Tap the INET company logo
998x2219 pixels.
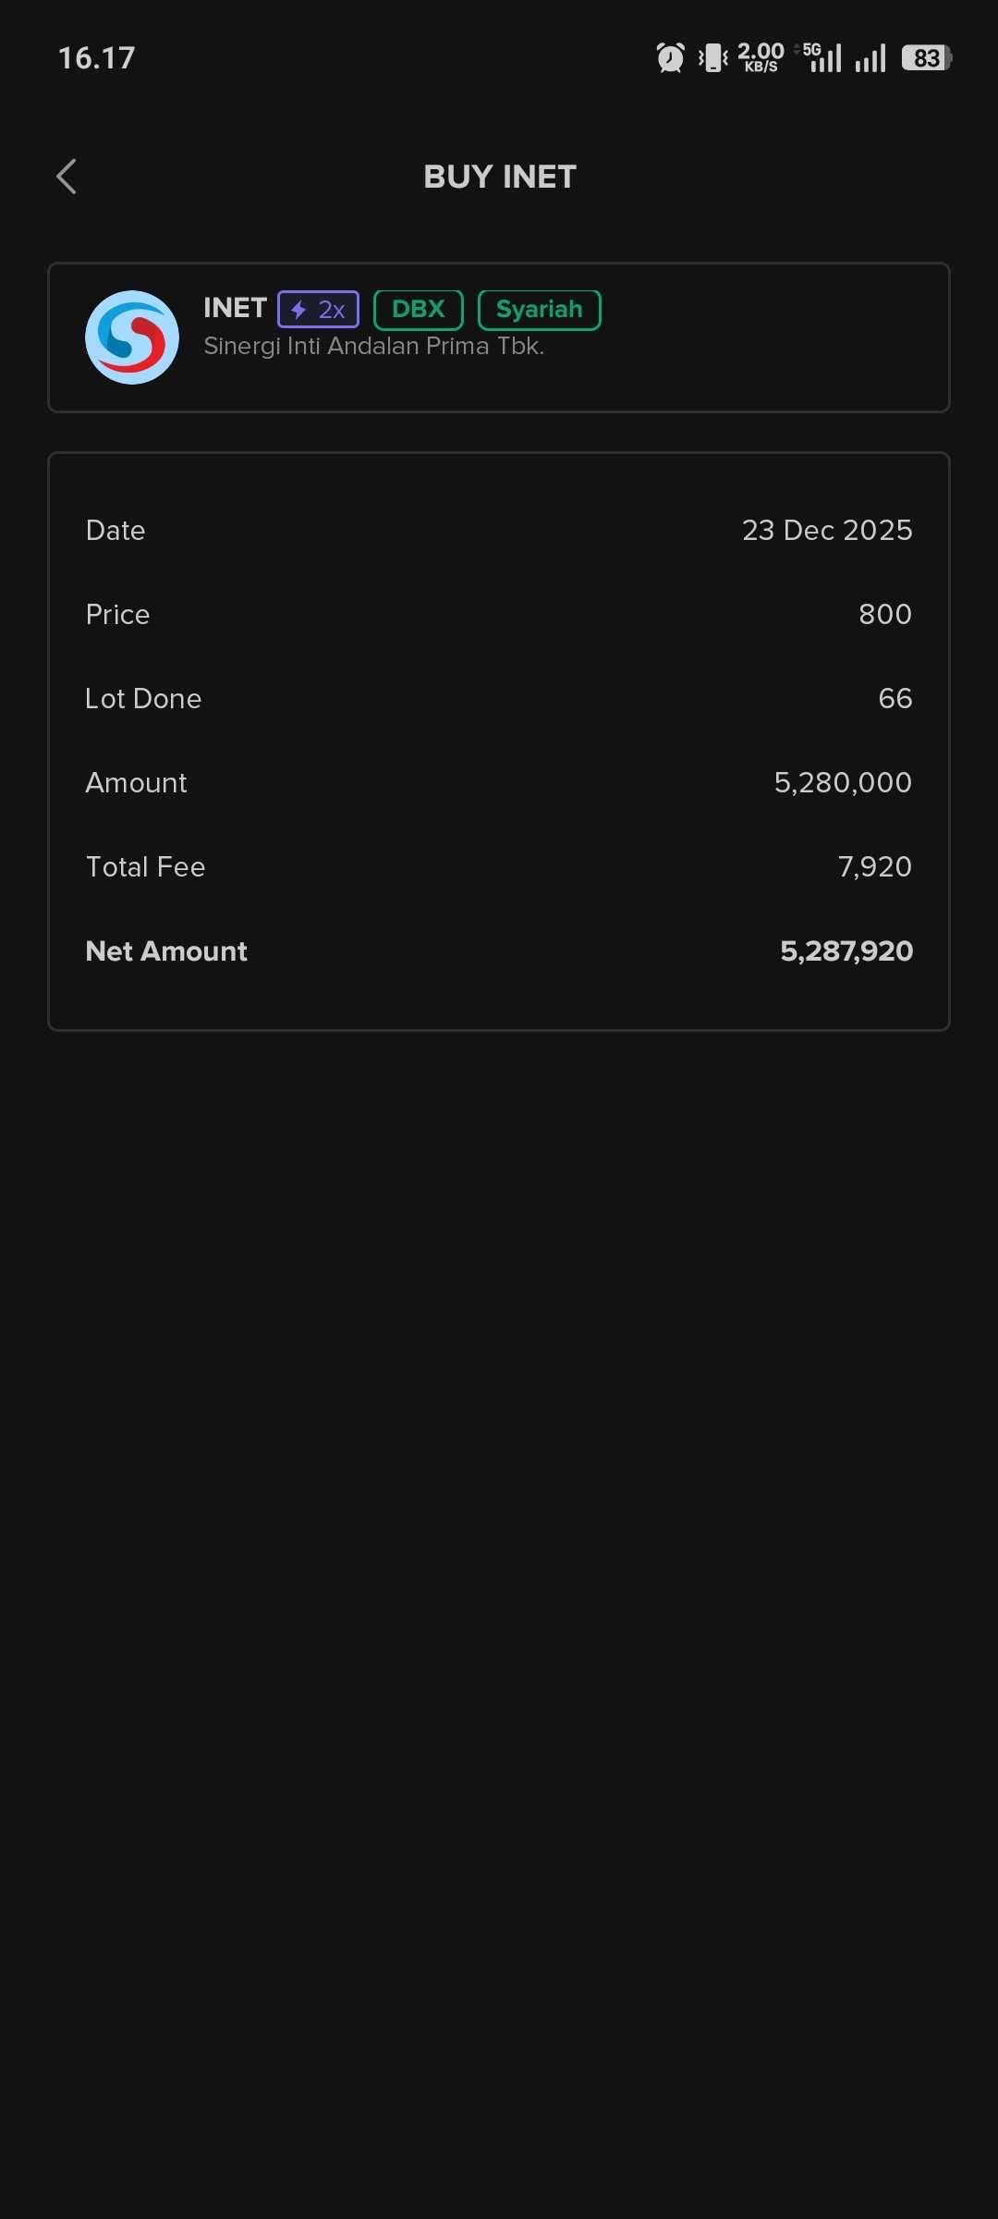[132, 337]
